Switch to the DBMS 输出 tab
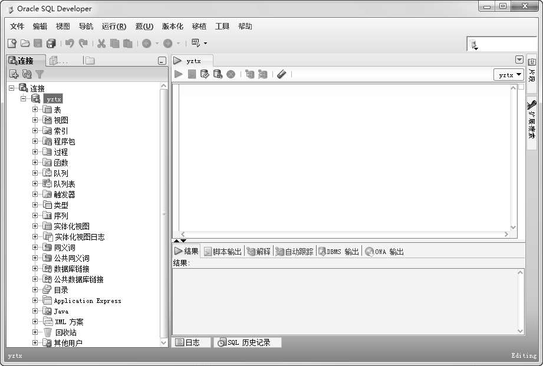Image resolution: width=543 pixels, height=366 pixels. click(x=338, y=252)
